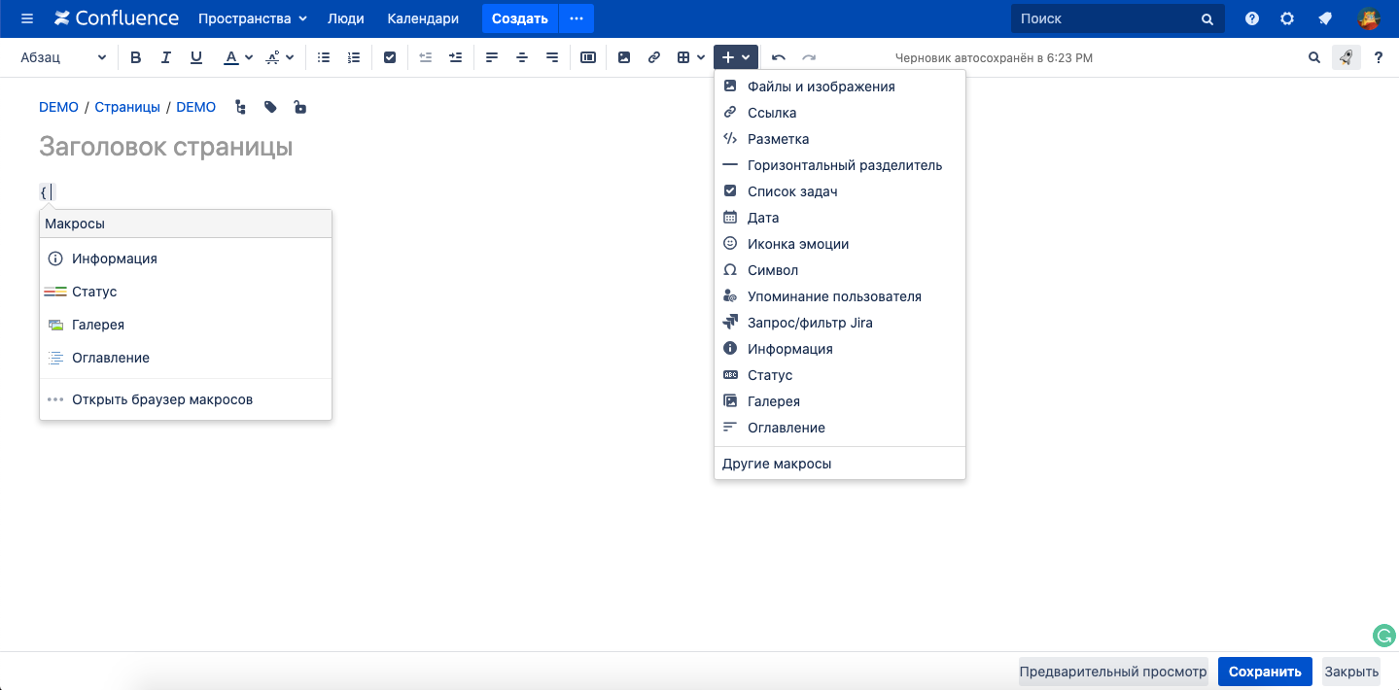Open notifications rocket icon in top bar
This screenshot has height=690, width=1399.
[x=1325, y=18]
